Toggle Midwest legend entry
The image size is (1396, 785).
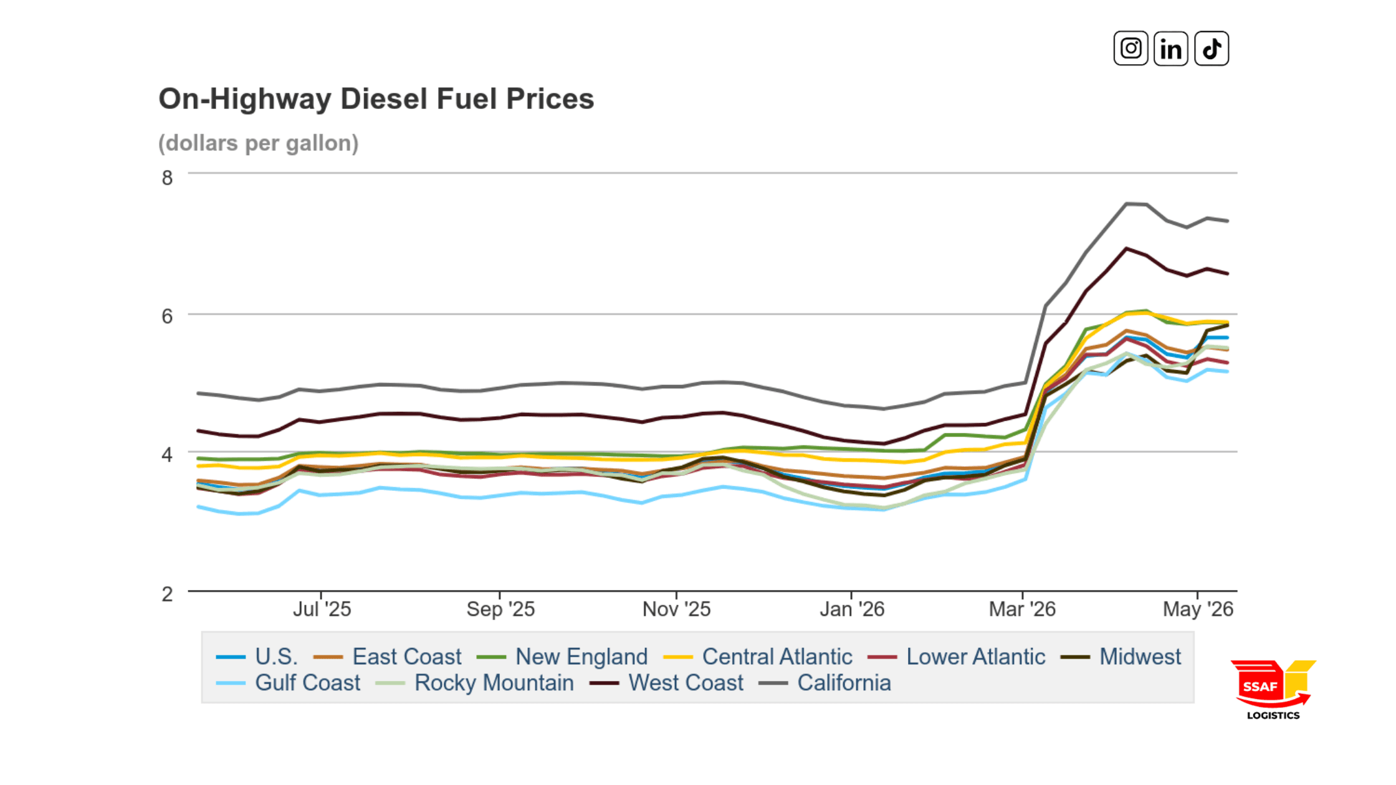[1121, 657]
